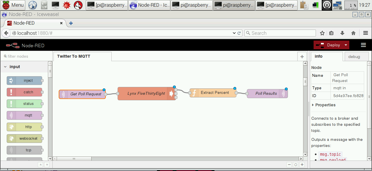Close the Node-RED browser tab

(61, 23)
